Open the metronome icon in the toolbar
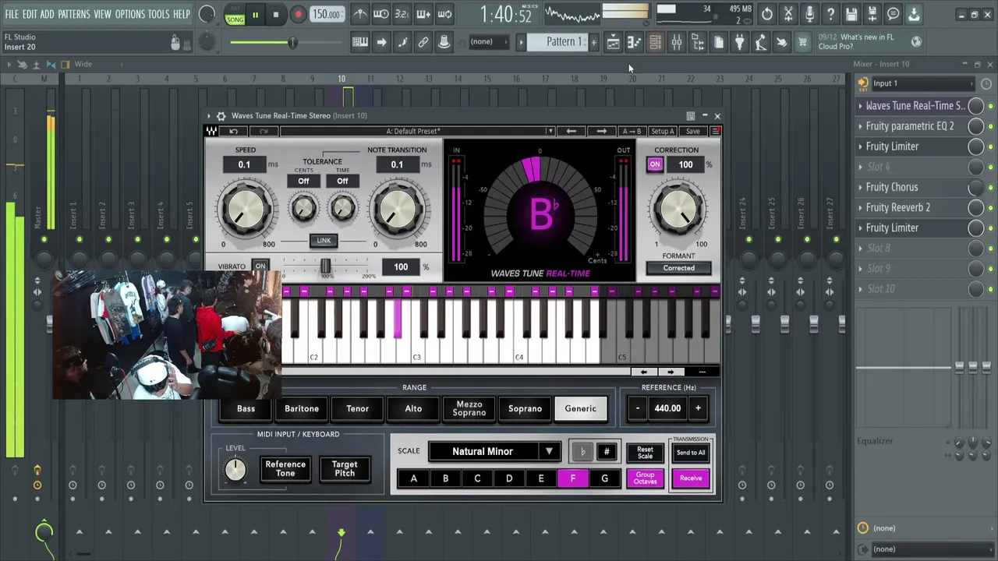The height and width of the screenshot is (561, 998). click(x=359, y=14)
